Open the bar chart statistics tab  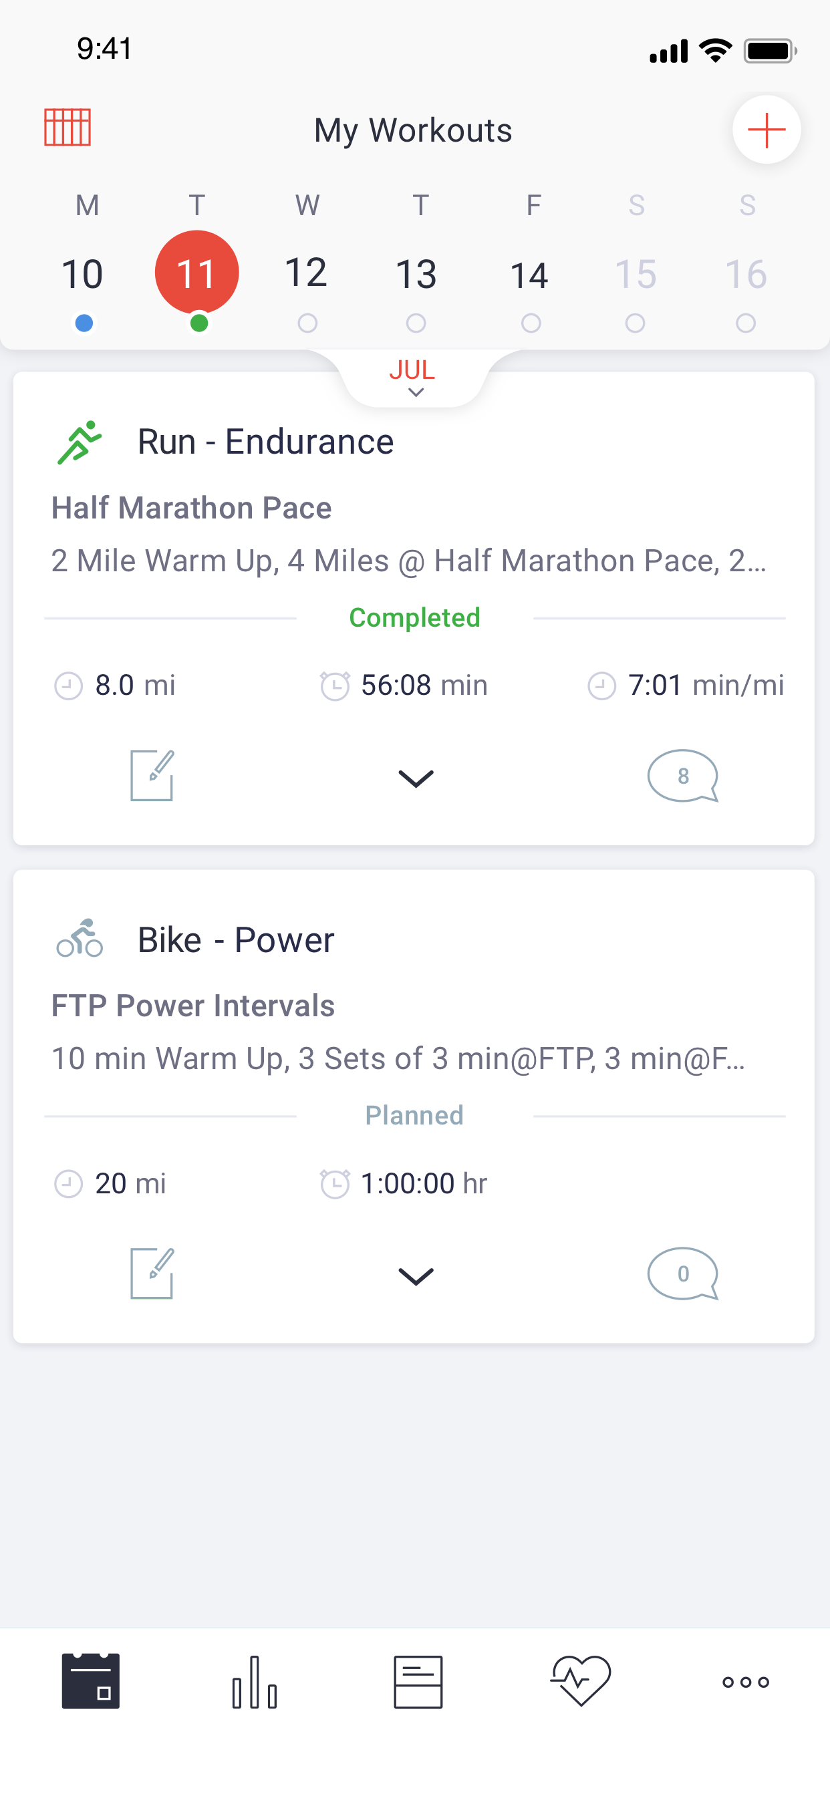point(255,1681)
